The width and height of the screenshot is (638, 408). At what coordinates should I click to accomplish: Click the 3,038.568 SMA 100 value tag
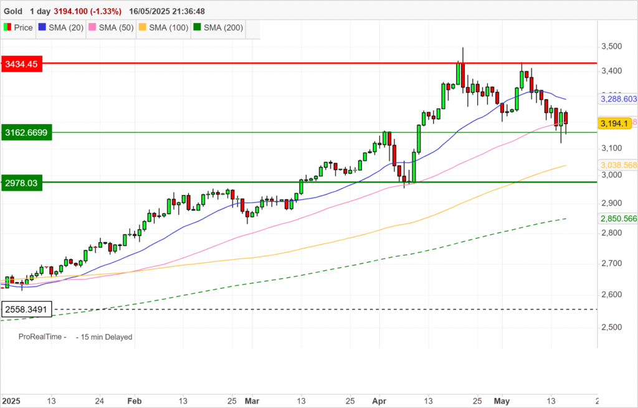pos(617,165)
